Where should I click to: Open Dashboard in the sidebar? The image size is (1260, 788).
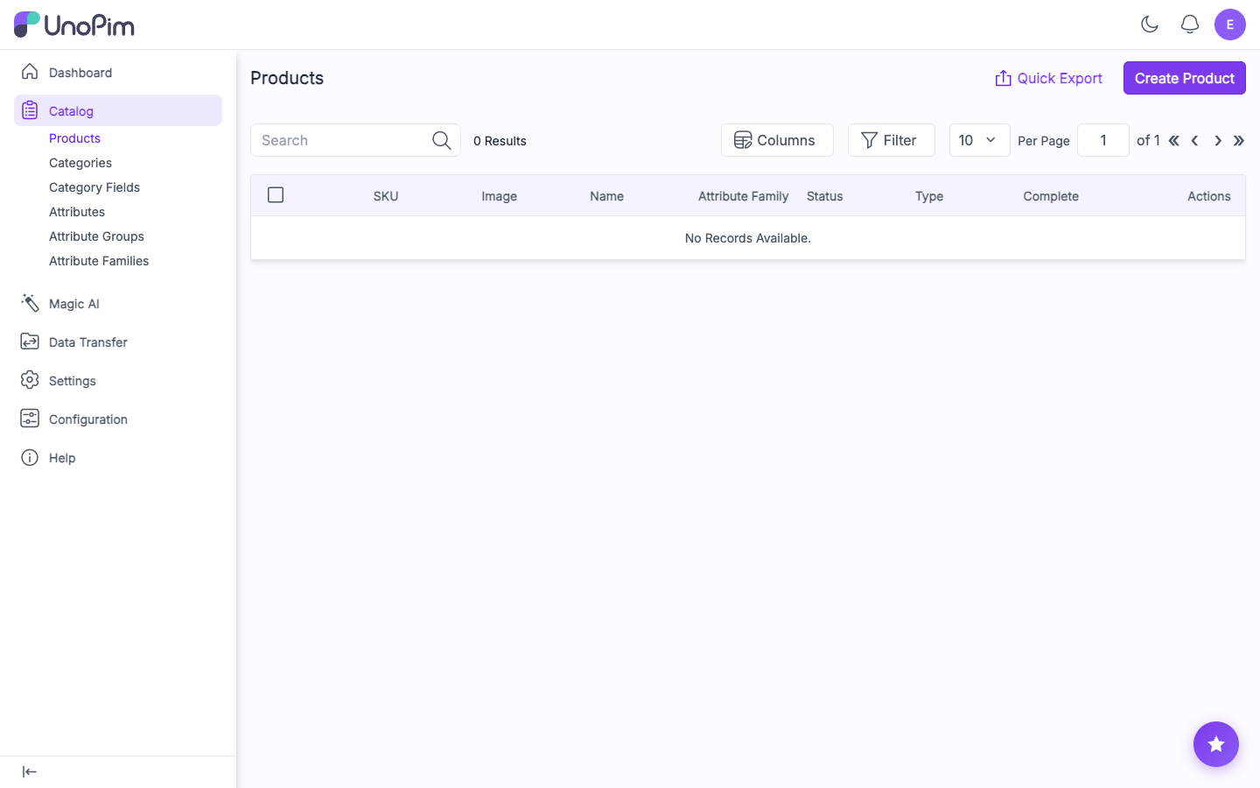point(118,73)
